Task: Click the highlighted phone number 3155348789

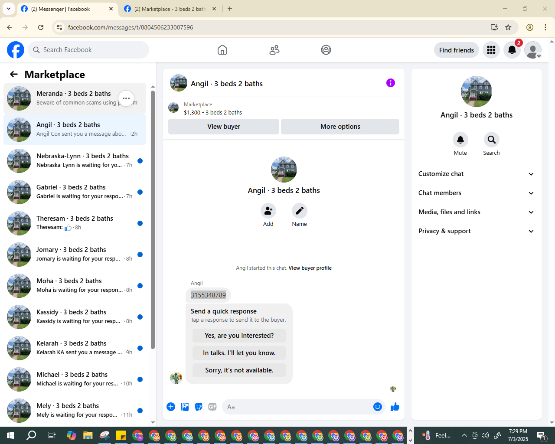Action: click(x=208, y=295)
